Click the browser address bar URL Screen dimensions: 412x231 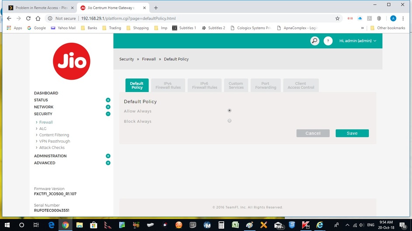(128, 18)
